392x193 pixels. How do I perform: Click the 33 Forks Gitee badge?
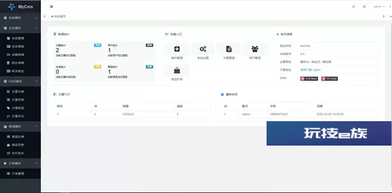329,79
